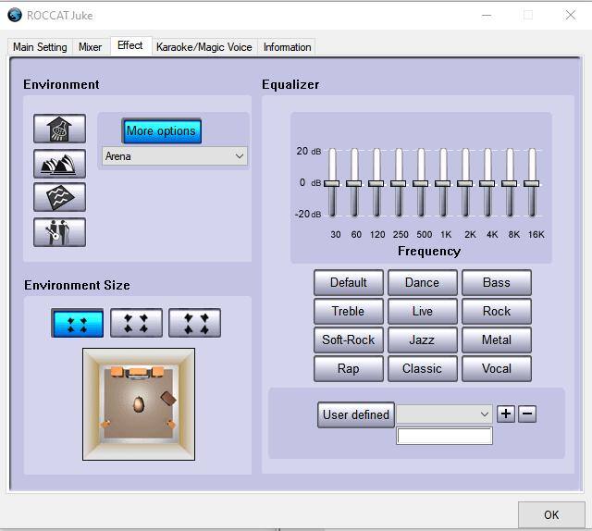Switch to the Mixer tab
Image resolution: width=592 pixels, height=531 pixels.
90,47
